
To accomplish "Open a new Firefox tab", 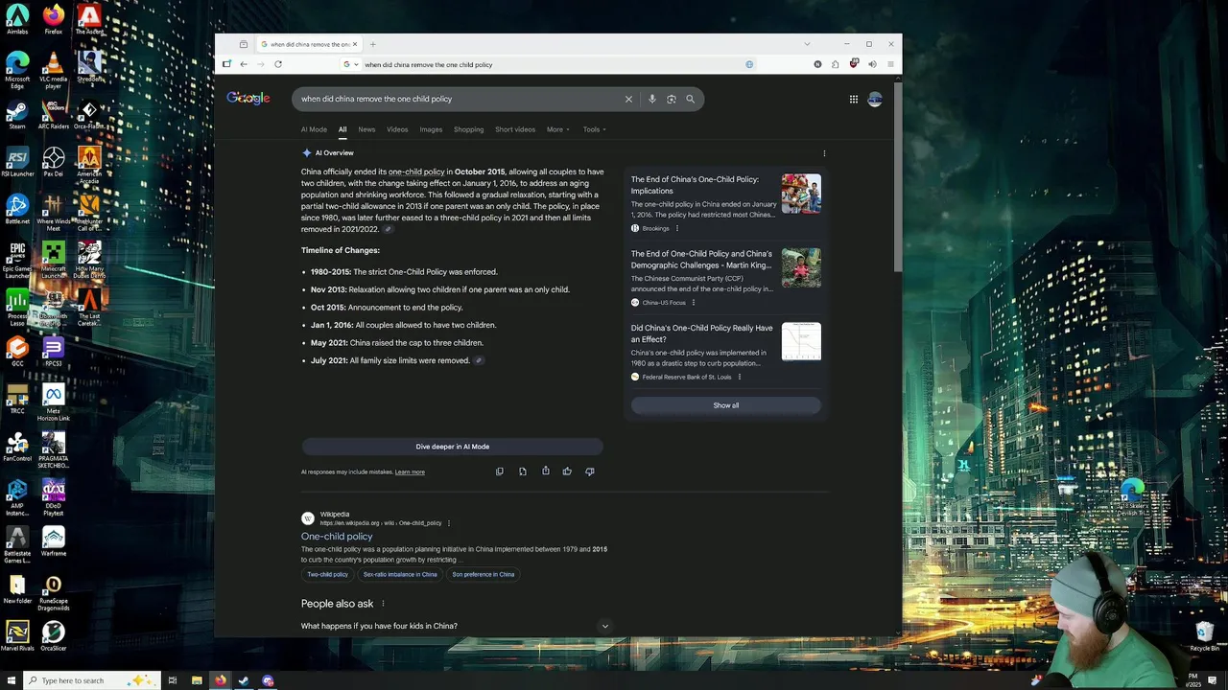I will (372, 44).
